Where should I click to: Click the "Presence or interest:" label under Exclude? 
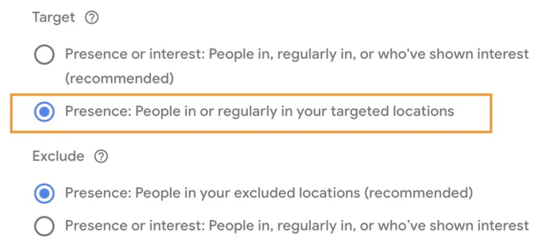[x=135, y=226]
